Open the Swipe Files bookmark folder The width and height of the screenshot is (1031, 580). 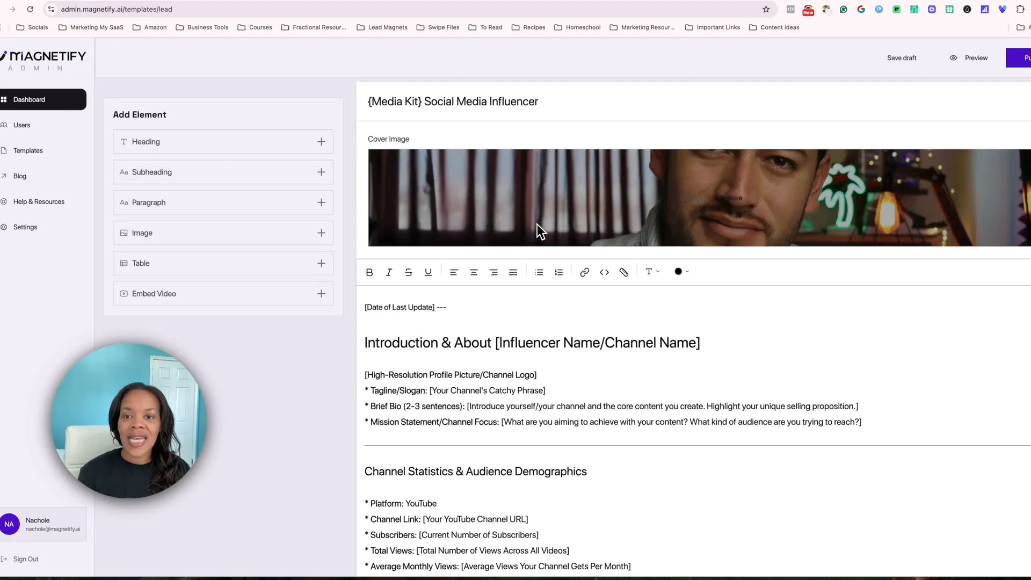pyautogui.click(x=438, y=27)
